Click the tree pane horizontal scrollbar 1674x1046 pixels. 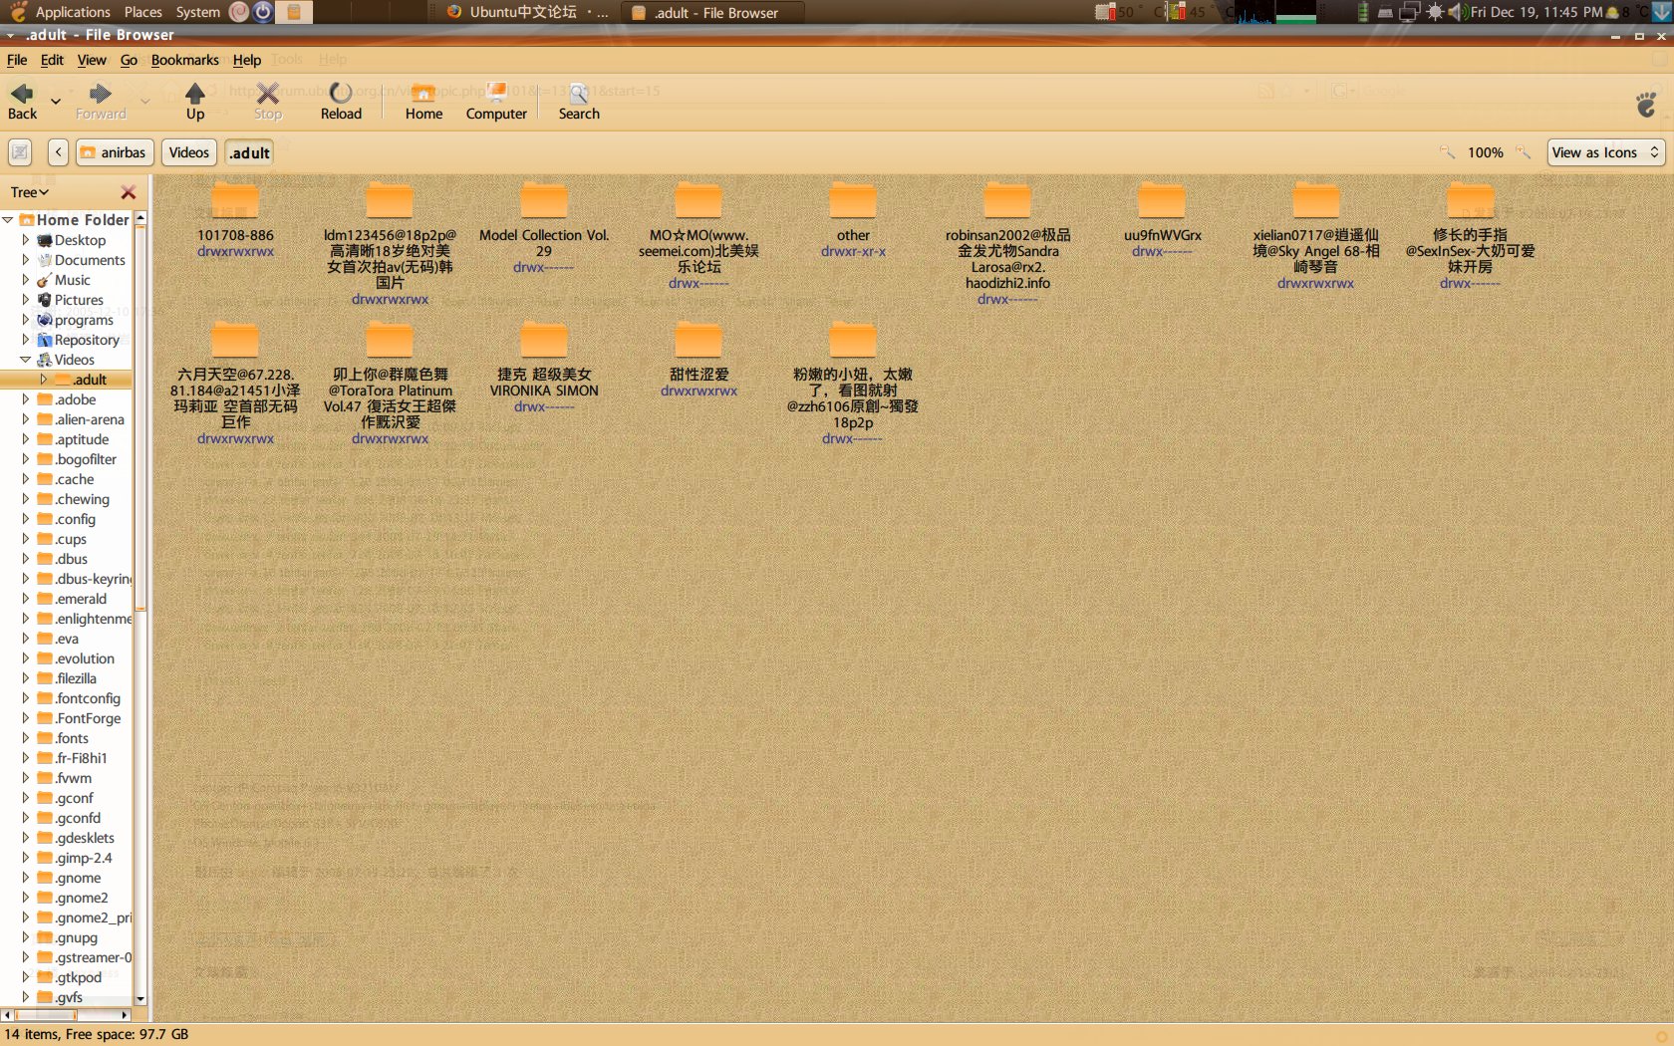pos(45,1015)
